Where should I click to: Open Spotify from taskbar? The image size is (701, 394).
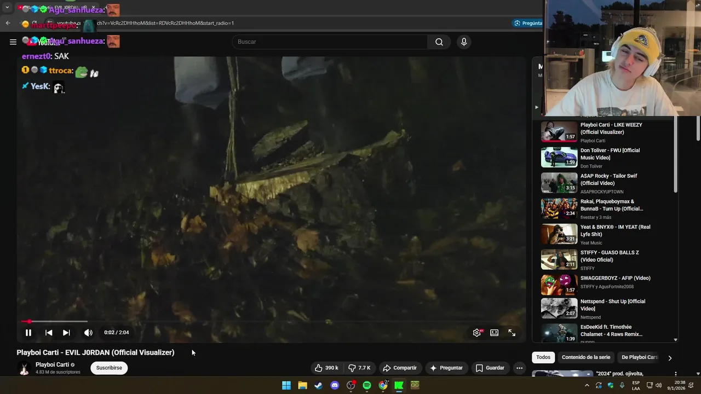pos(367,385)
